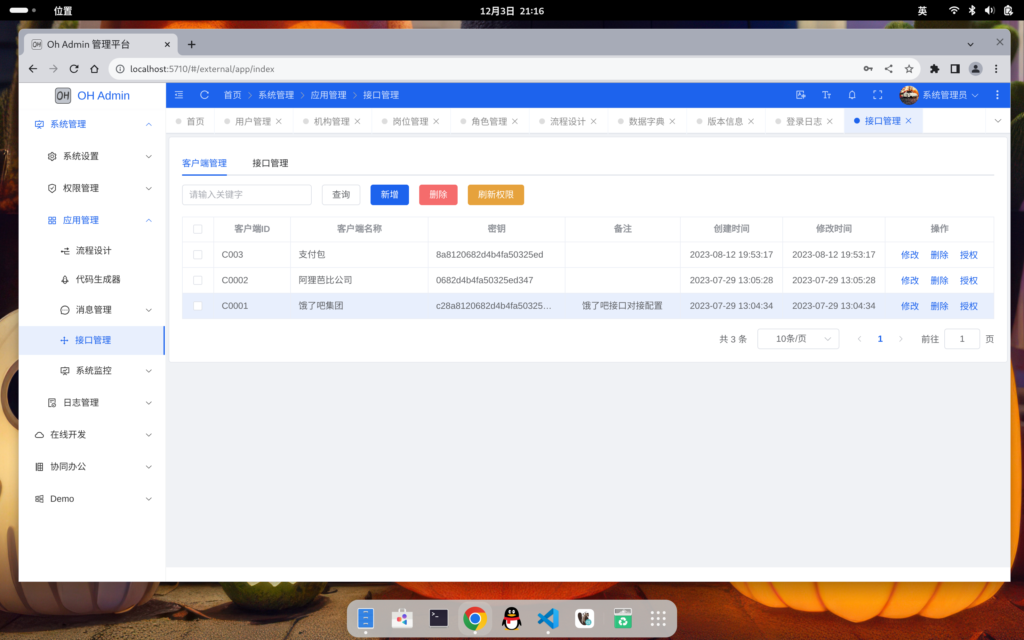1024x640 pixels.
Task: Click the browser address bar URL
Action: [x=202, y=69]
